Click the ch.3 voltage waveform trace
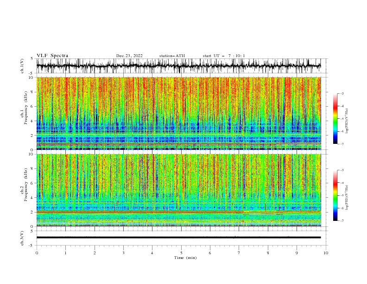 pos(178,238)
